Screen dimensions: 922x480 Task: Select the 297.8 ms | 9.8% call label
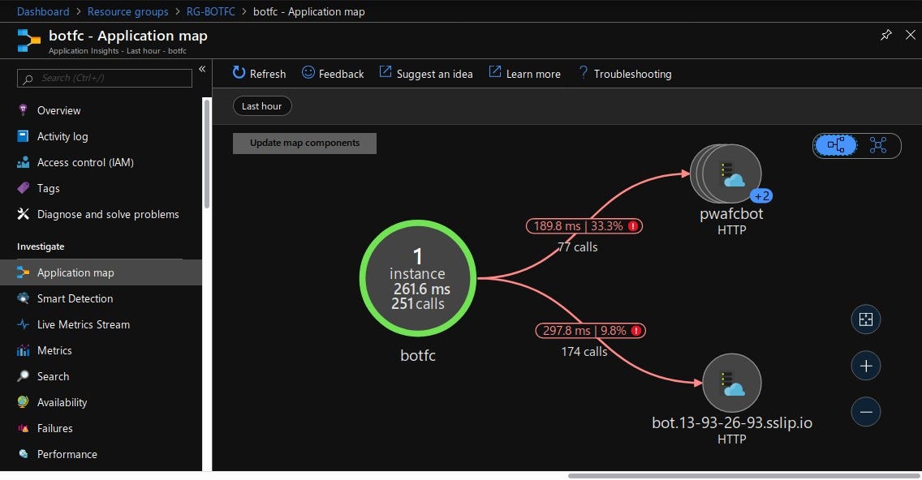click(590, 331)
